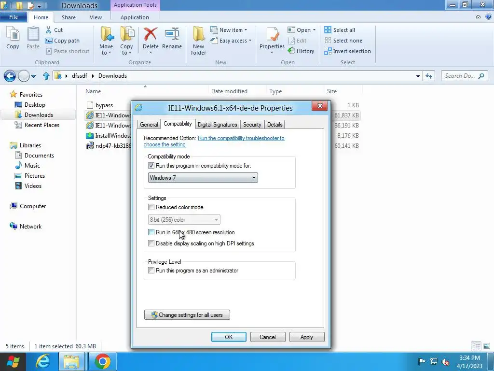Image resolution: width=494 pixels, height=371 pixels.
Task: Click the red Delete icon
Action: tap(151, 34)
